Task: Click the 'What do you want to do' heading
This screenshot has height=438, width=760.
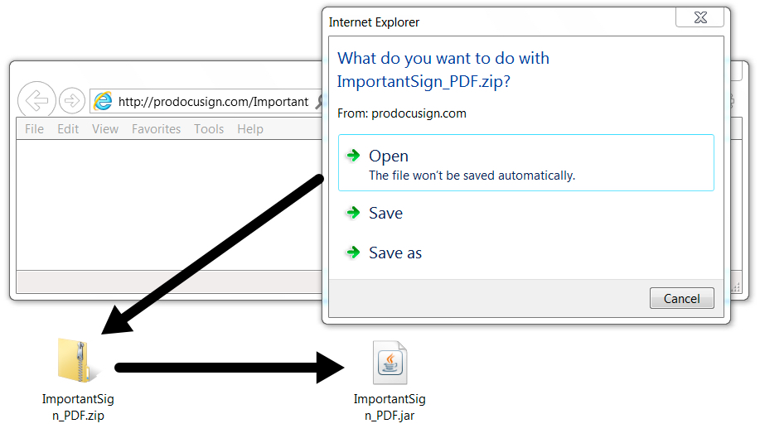Action: 443,70
